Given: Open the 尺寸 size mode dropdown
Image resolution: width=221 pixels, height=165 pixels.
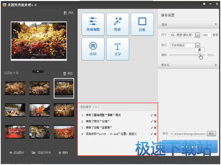Looking at the screenshot, I should 198,35.
